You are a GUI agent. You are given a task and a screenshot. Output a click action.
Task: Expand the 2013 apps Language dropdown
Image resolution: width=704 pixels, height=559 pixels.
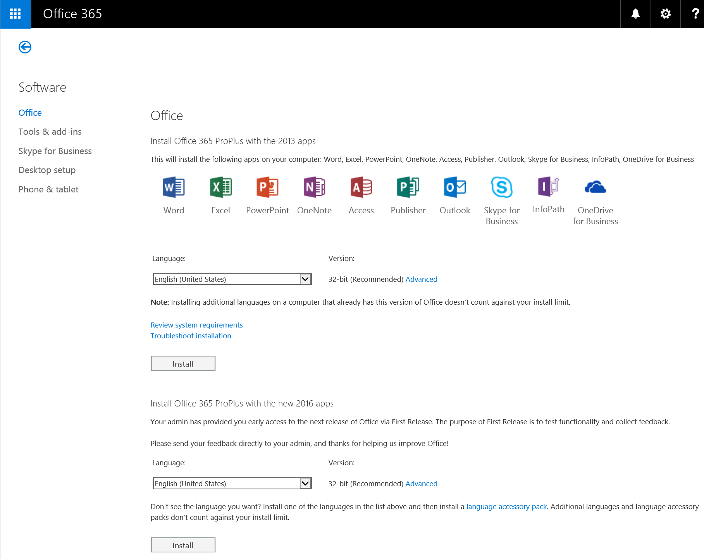[305, 279]
